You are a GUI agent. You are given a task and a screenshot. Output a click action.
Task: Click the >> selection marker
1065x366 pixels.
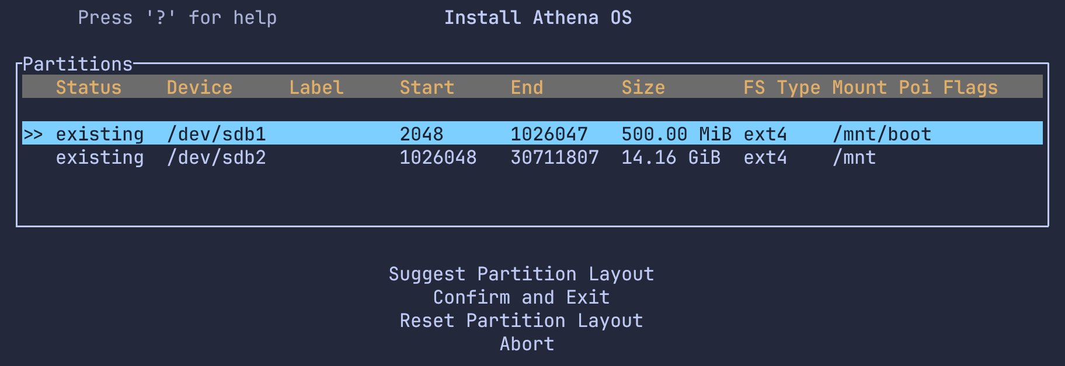(x=33, y=134)
